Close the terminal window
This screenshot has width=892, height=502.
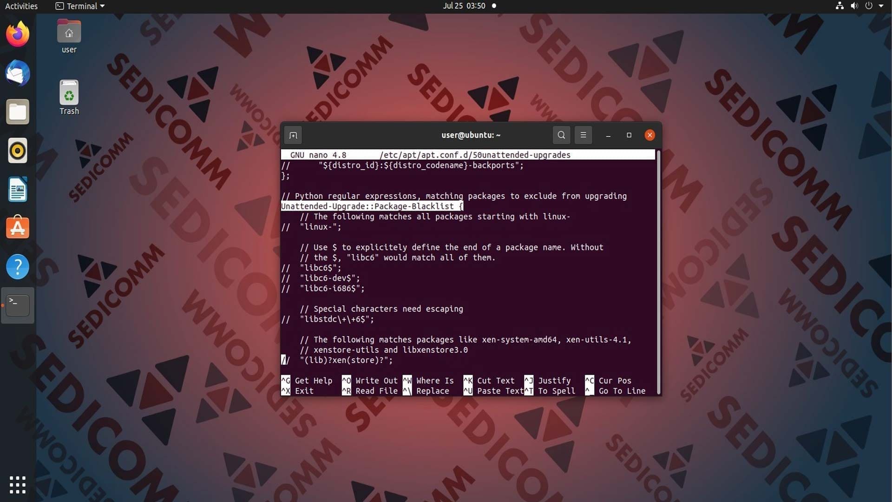pos(649,135)
